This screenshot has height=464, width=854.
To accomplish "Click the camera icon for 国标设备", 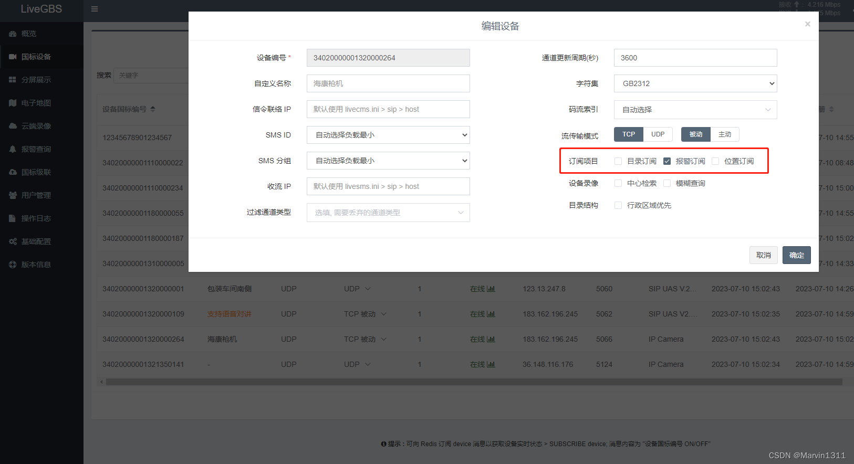I will point(13,57).
